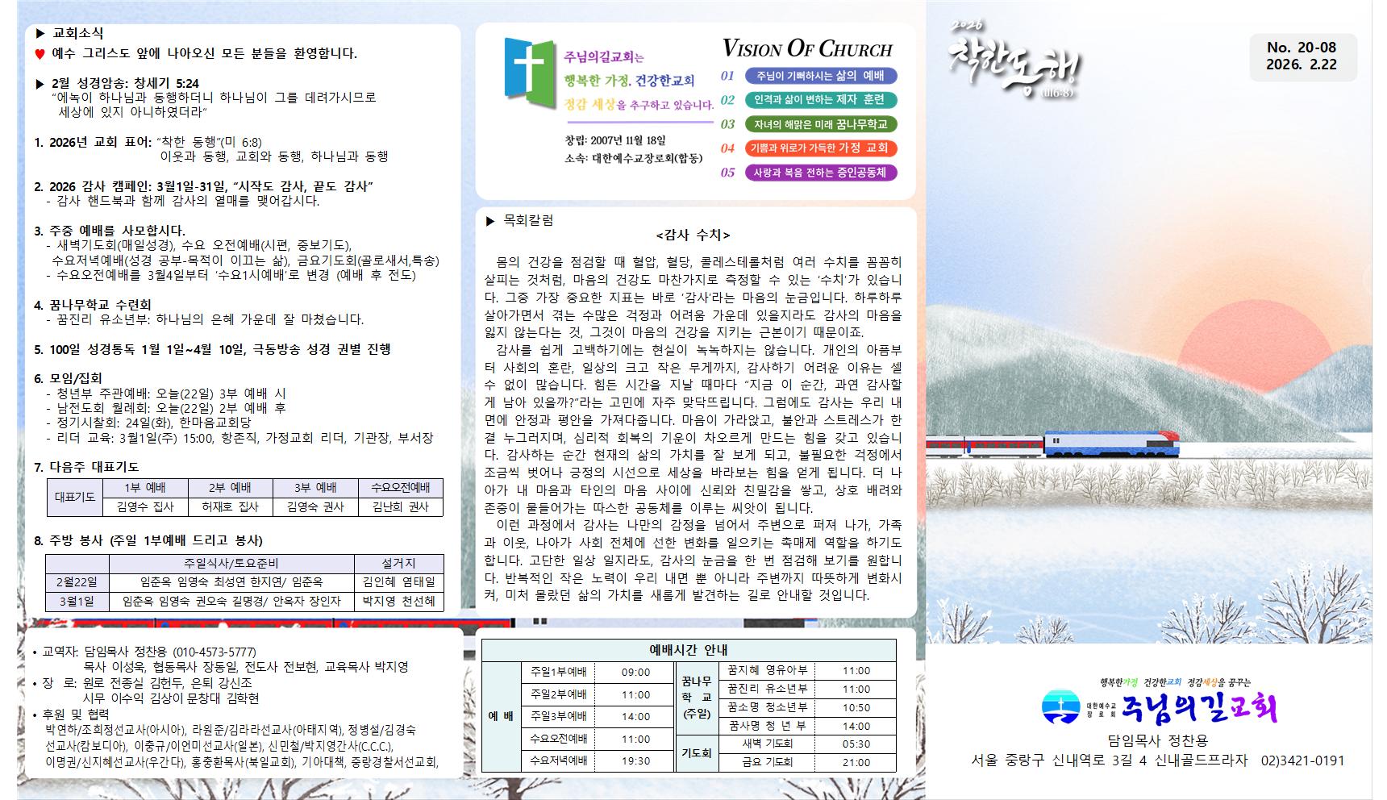Click the triangle bullet beside 목회칼럼
This screenshot has height=800, width=1387.
click(490, 221)
